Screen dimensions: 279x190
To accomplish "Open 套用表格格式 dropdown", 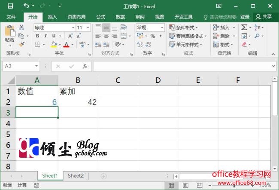I will (x=188, y=36).
